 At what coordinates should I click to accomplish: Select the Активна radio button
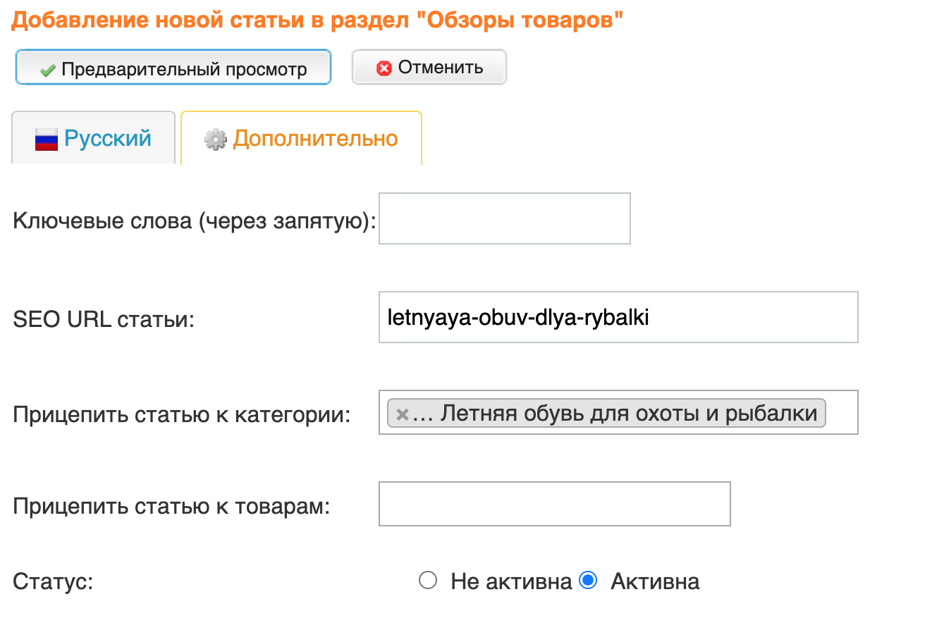(x=587, y=581)
